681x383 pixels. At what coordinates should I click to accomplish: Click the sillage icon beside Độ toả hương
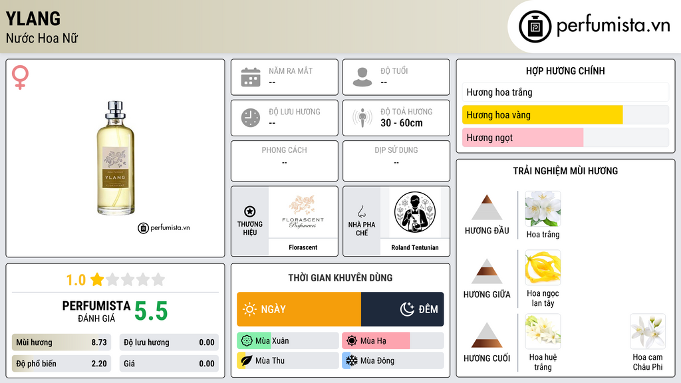(x=362, y=118)
